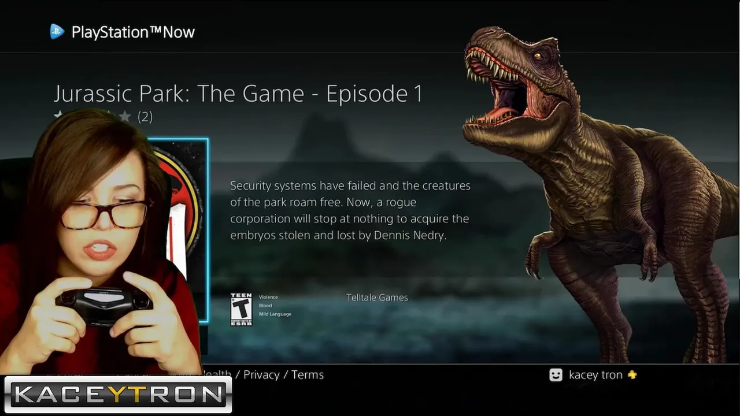
Task: Select the PlayStation™Now header title
Action: point(133,32)
